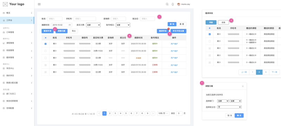Click 拒绝 in the 赠课审核 panel

(223, 22)
